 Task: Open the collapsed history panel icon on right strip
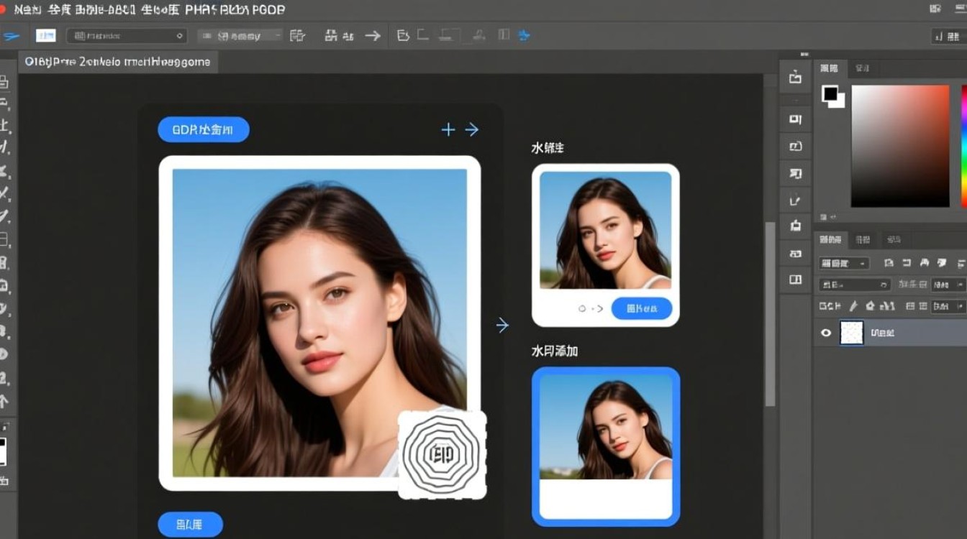point(794,146)
